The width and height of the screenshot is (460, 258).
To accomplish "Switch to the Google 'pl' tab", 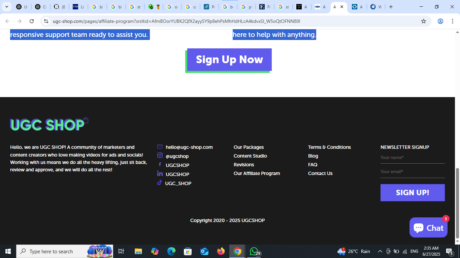I will pos(246,7).
